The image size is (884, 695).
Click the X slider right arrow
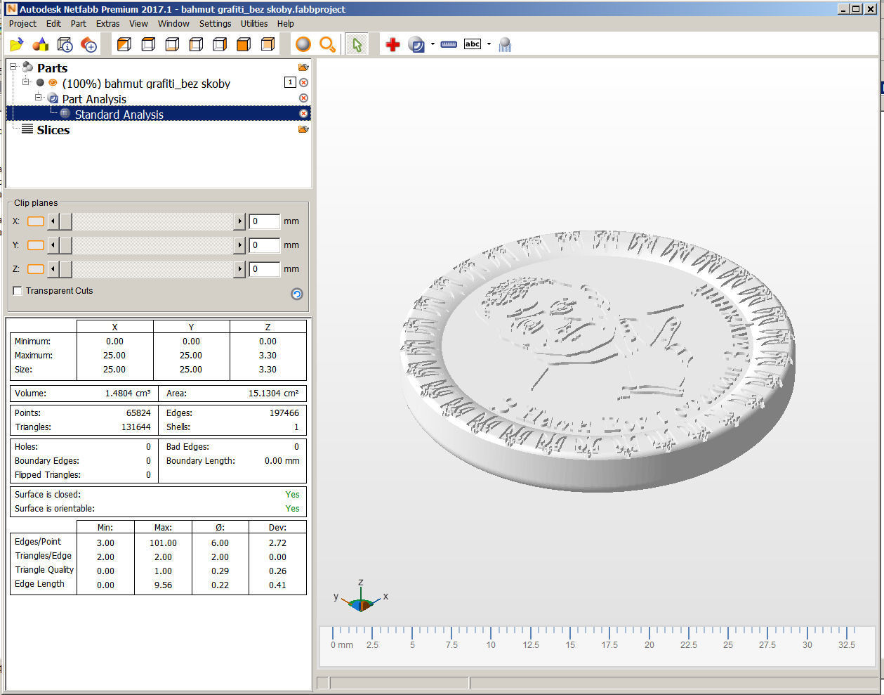tap(239, 221)
